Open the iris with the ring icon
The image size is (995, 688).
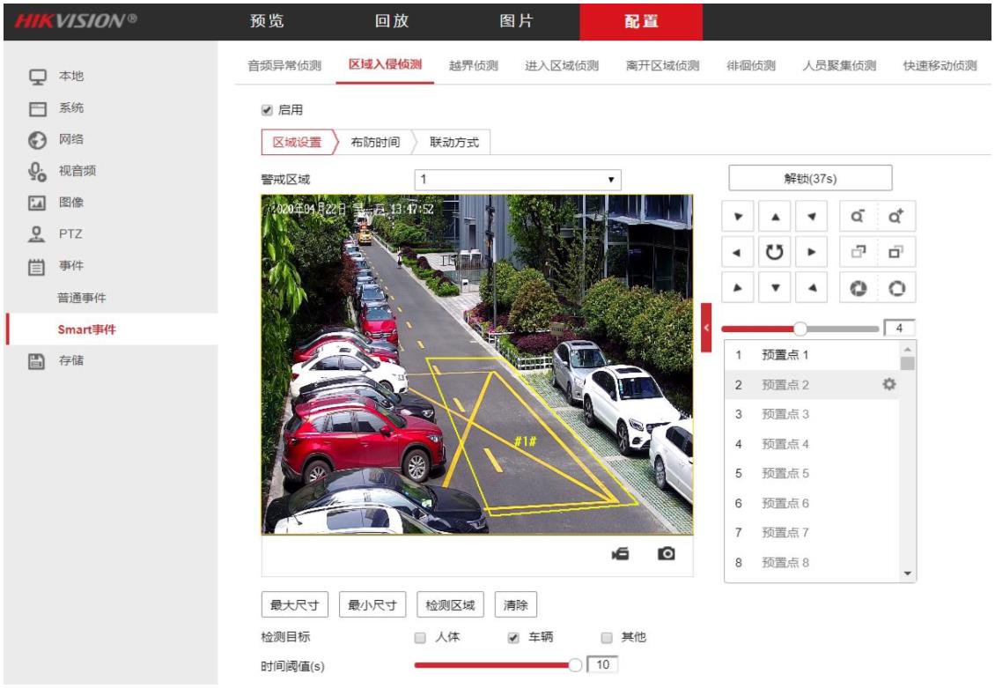point(896,288)
